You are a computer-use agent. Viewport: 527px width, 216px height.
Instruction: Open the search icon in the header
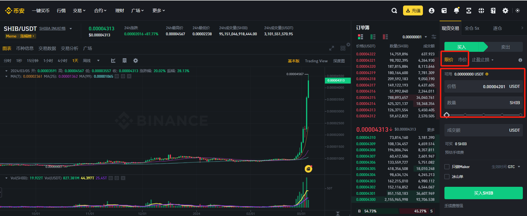coord(394,10)
